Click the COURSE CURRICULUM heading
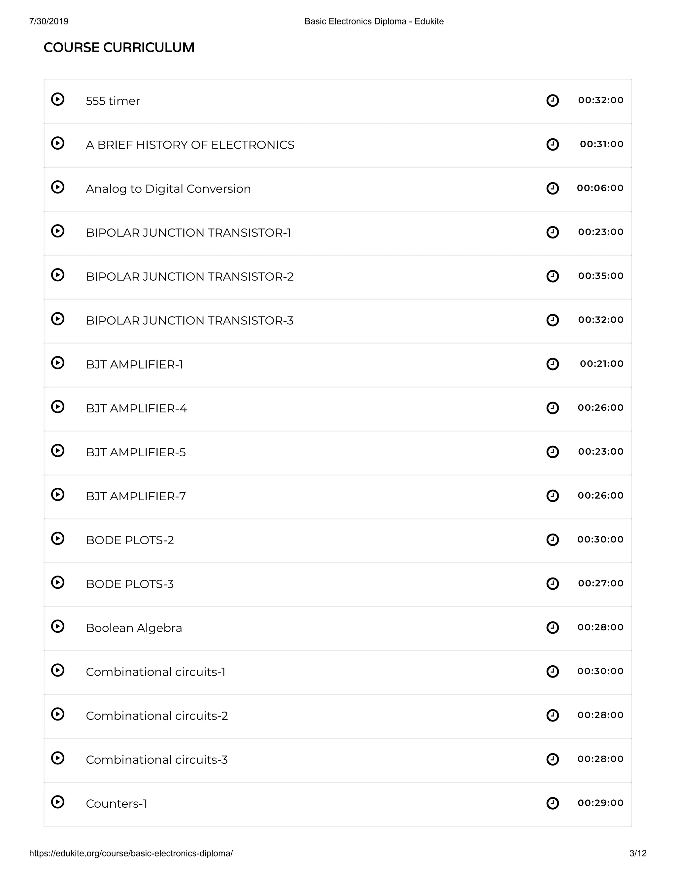Image resolution: width=676 pixels, height=875 pixels. point(119,47)
